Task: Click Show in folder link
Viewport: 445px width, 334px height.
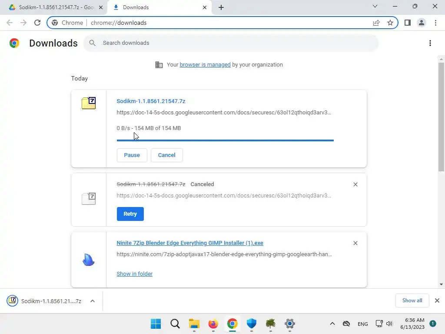Action: coord(135,274)
